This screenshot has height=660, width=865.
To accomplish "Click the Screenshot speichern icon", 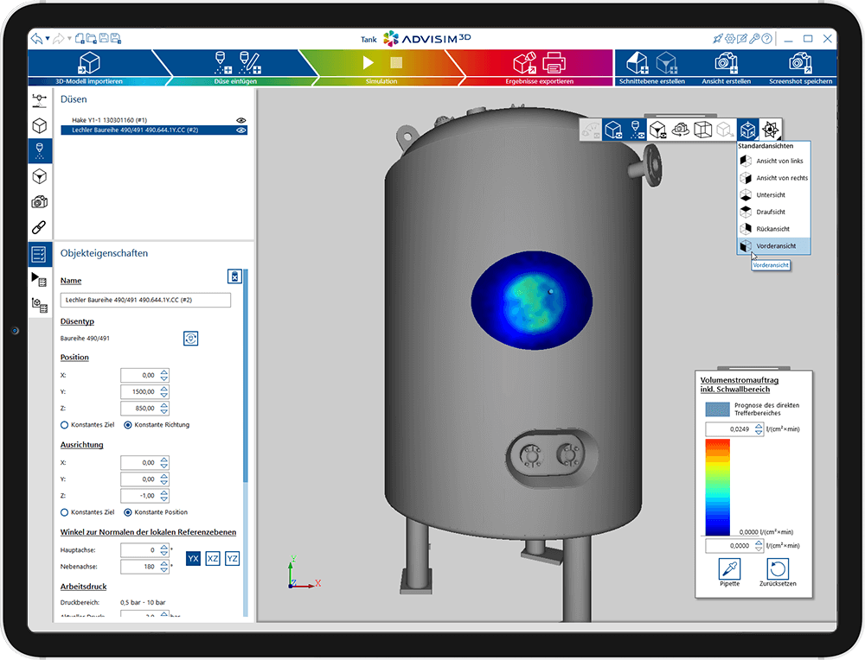I will pos(799,63).
